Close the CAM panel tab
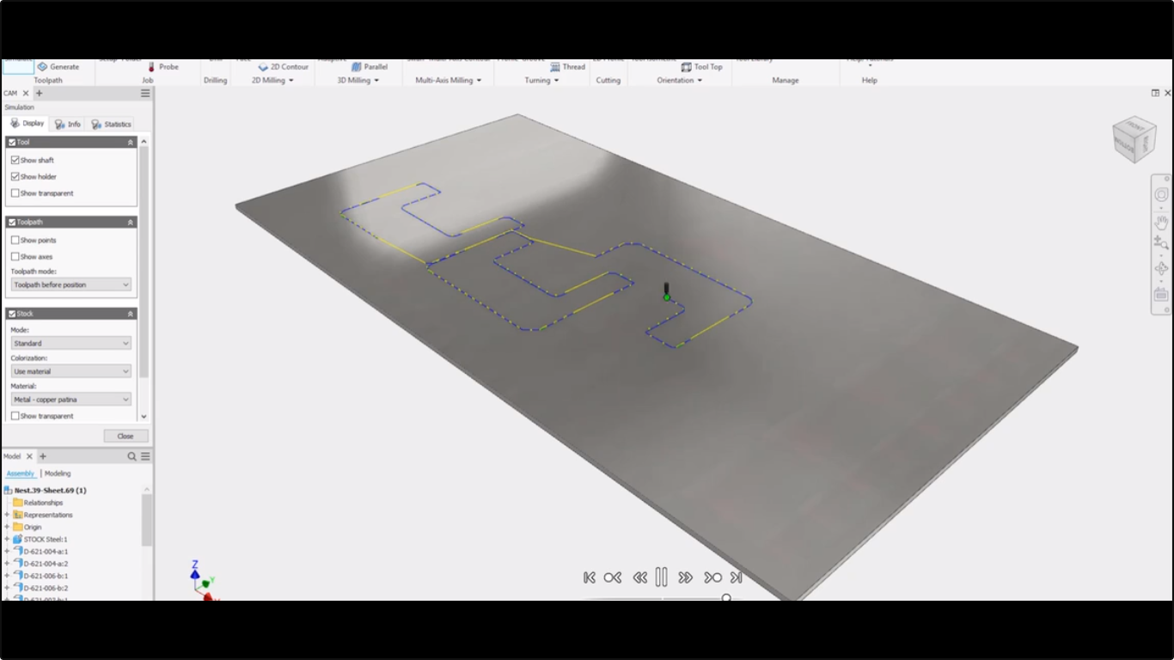1174x660 pixels. (26, 93)
